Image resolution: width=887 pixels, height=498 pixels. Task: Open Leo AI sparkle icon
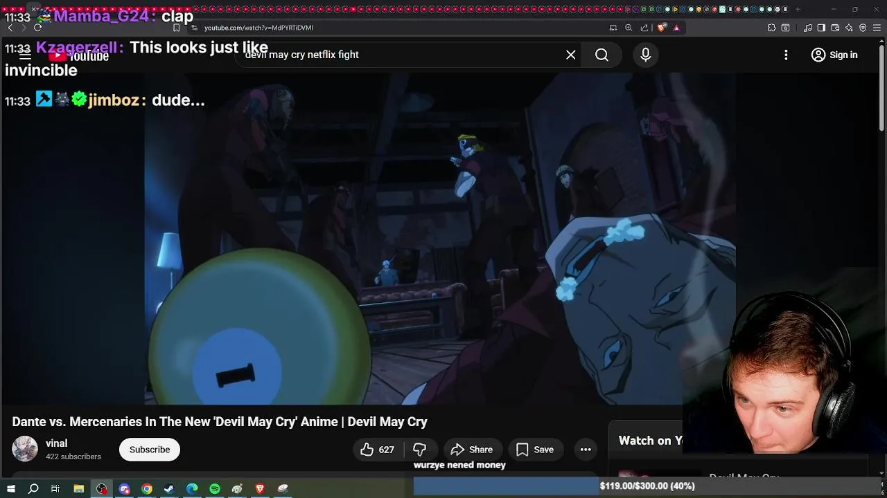pyautogui.click(x=849, y=28)
